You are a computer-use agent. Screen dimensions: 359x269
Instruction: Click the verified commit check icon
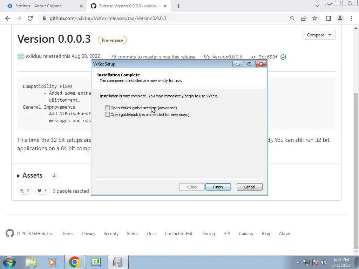pos(283,57)
